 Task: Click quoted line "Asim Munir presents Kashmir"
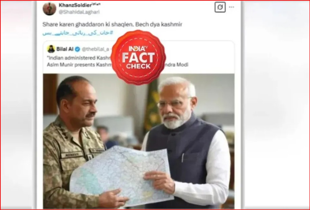click(x=79, y=65)
